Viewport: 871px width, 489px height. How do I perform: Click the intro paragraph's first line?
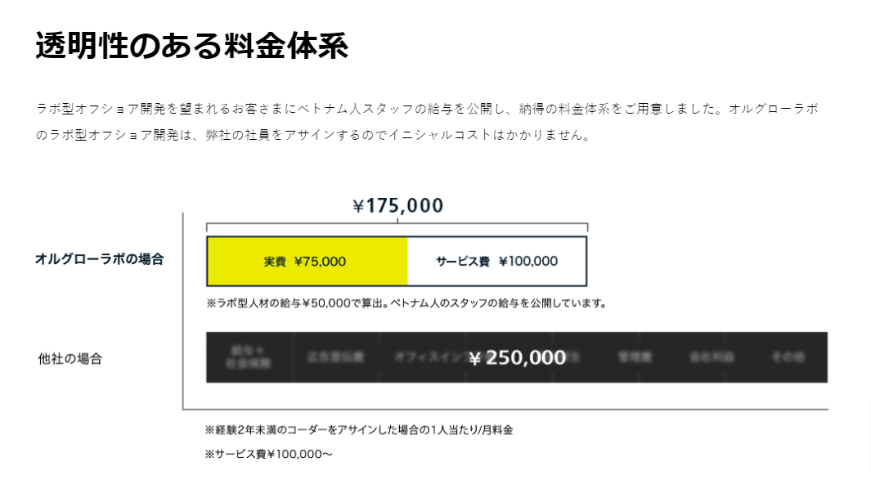coord(426,109)
